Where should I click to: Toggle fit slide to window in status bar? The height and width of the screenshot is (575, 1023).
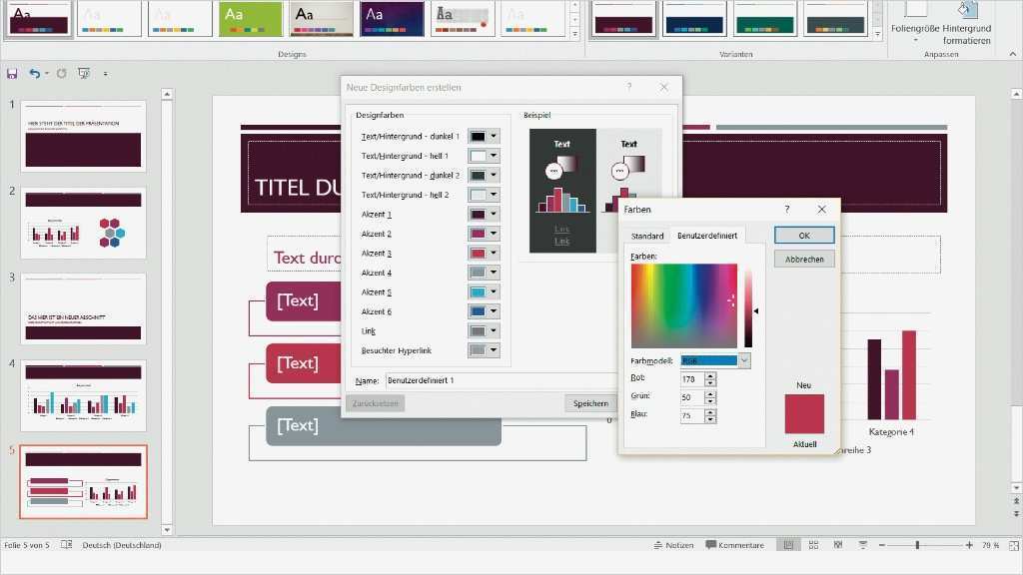click(x=1013, y=545)
